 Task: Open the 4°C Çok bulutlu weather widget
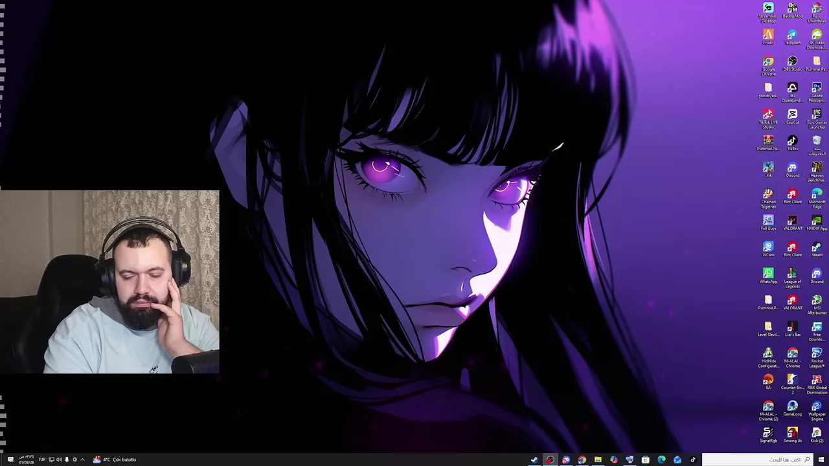click(x=115, y=460)
